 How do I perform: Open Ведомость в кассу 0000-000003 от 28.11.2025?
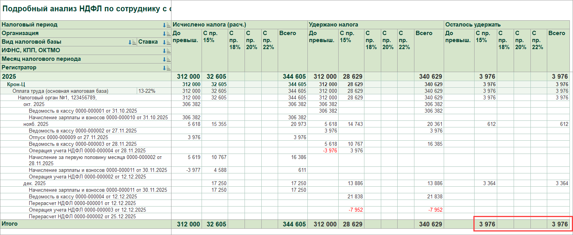[x=83, y=144]
